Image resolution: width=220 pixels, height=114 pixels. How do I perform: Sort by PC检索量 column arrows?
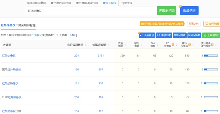coord(176,45)
